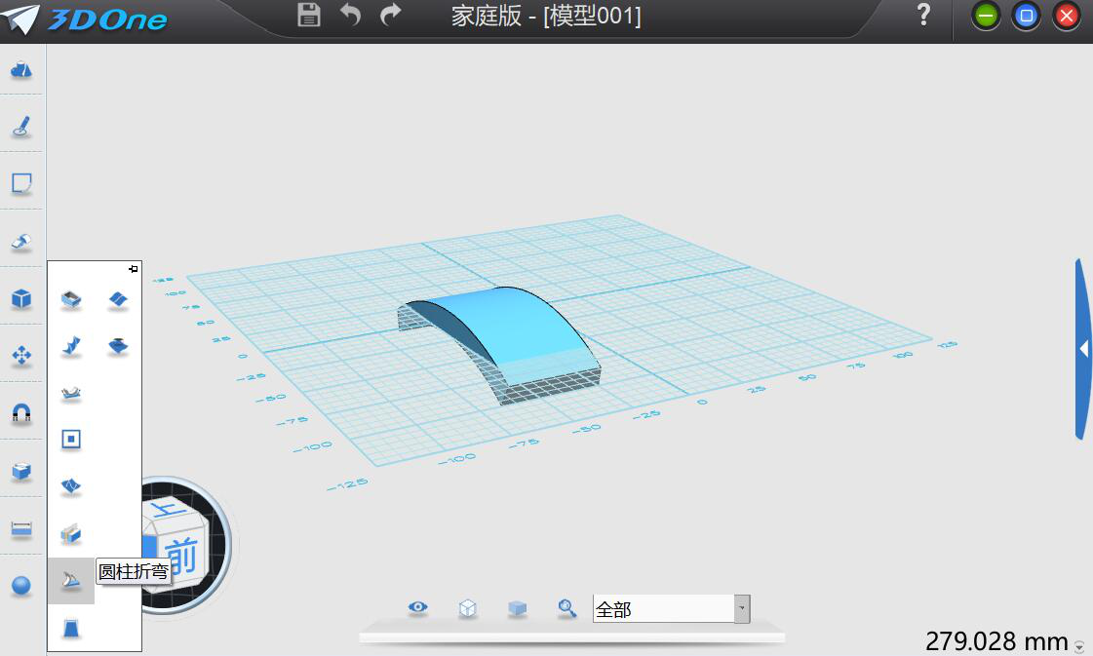Select the curve-split surface icon in flyout

pyautogui.click(x=119, y=300)
